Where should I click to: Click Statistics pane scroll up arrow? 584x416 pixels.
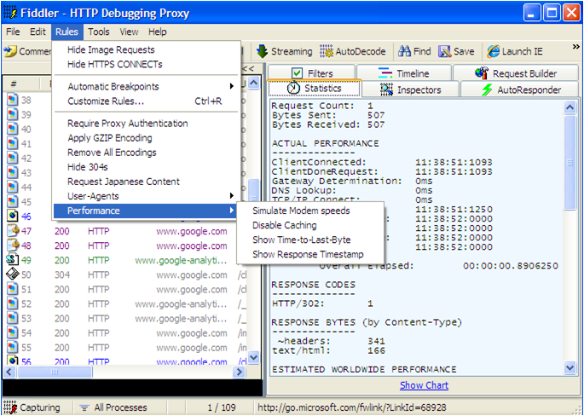(570, 108)
